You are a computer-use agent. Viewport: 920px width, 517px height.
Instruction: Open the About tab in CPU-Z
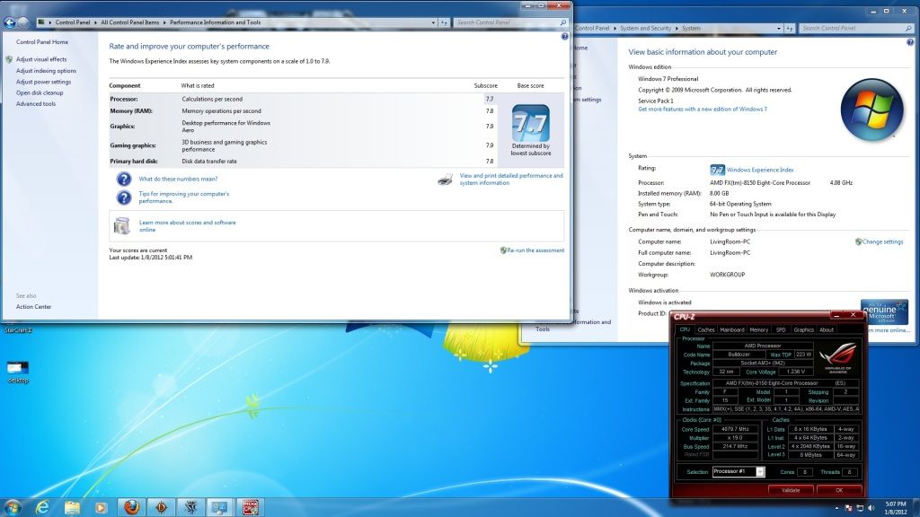pyautogui.click(x=827, y=330)
